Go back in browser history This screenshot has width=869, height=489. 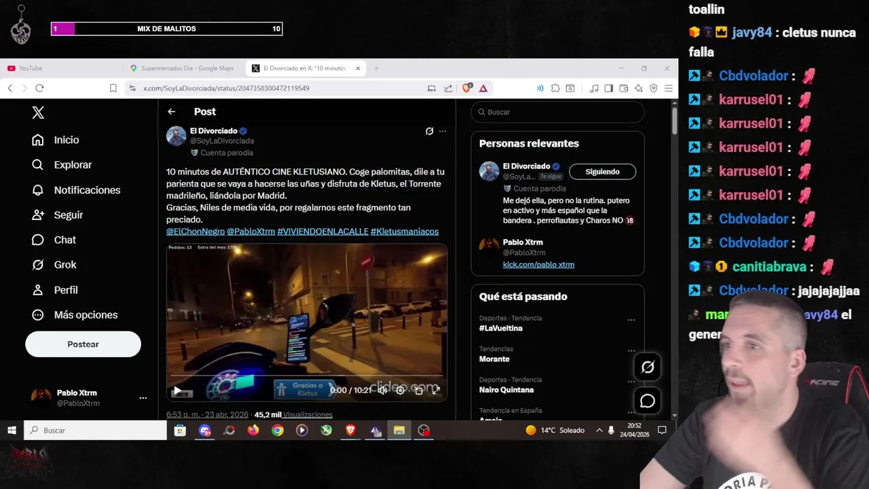[10, 88]
